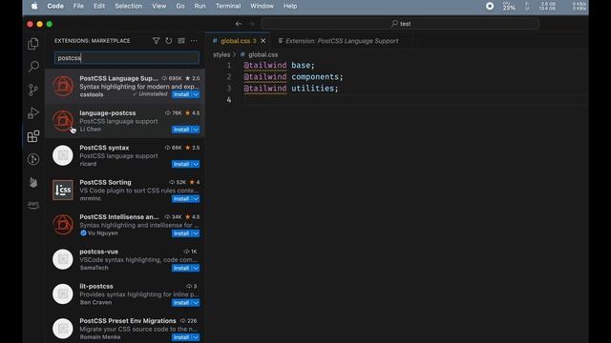
Task: Open the Help menu
Action: click(290, 6)
